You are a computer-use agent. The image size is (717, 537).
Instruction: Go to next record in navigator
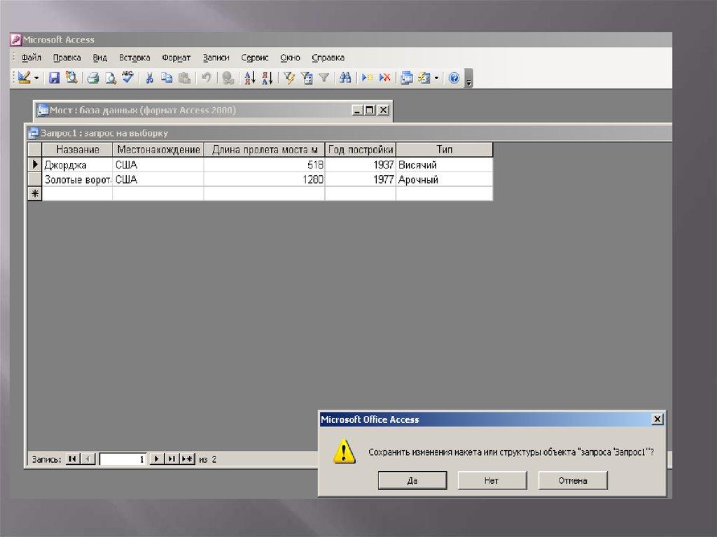(x=157, y=459)
